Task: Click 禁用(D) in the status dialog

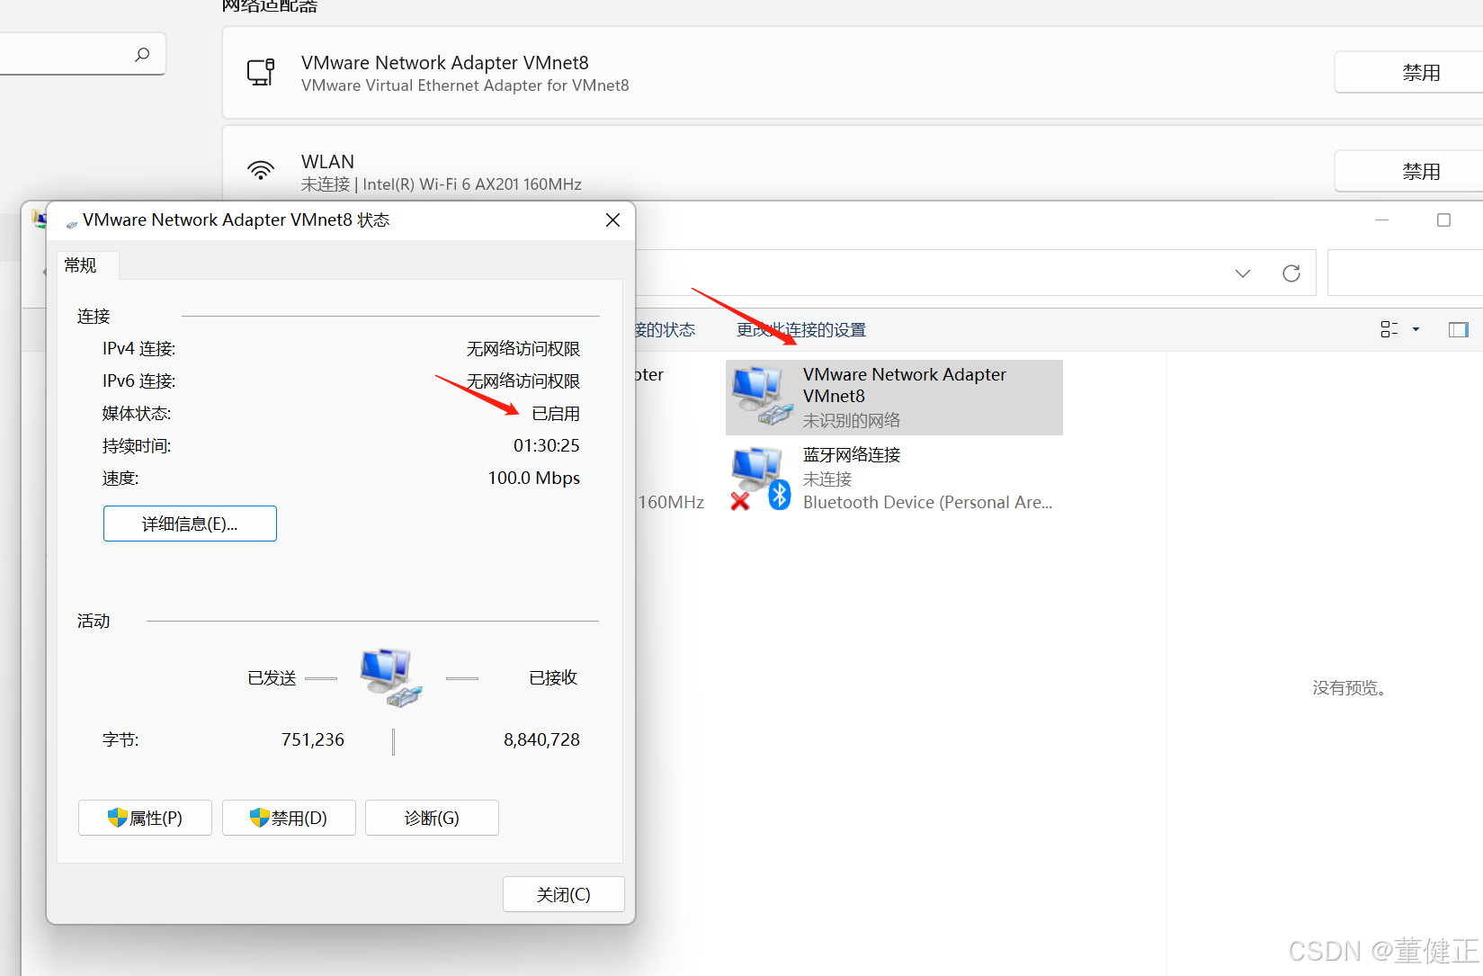Action: pyautogui.click(x=289, y=818)
